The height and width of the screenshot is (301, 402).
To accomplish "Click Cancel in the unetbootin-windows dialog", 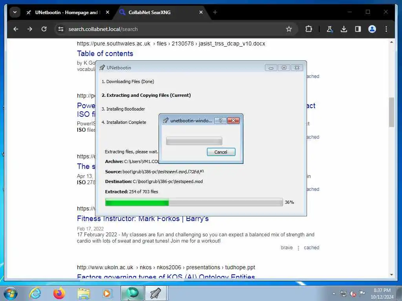I will coord(221,152).
